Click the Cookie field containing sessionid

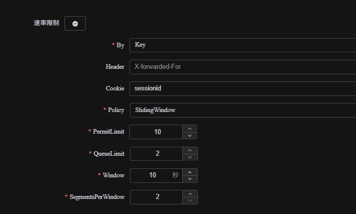[x=242, y=88]
